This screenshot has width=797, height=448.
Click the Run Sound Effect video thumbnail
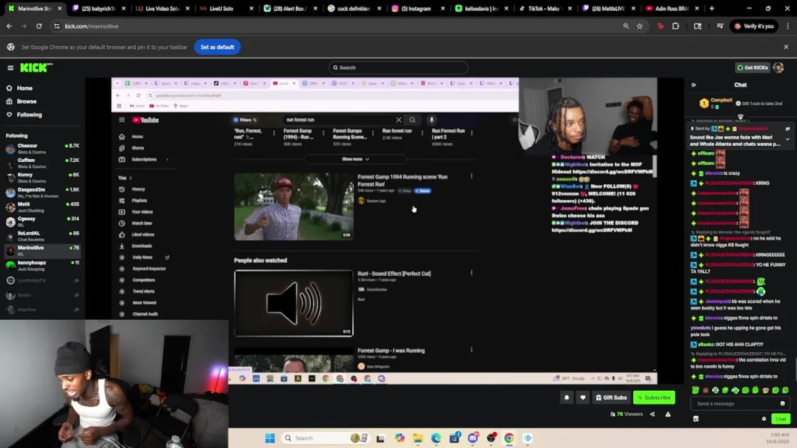point(293,303)
